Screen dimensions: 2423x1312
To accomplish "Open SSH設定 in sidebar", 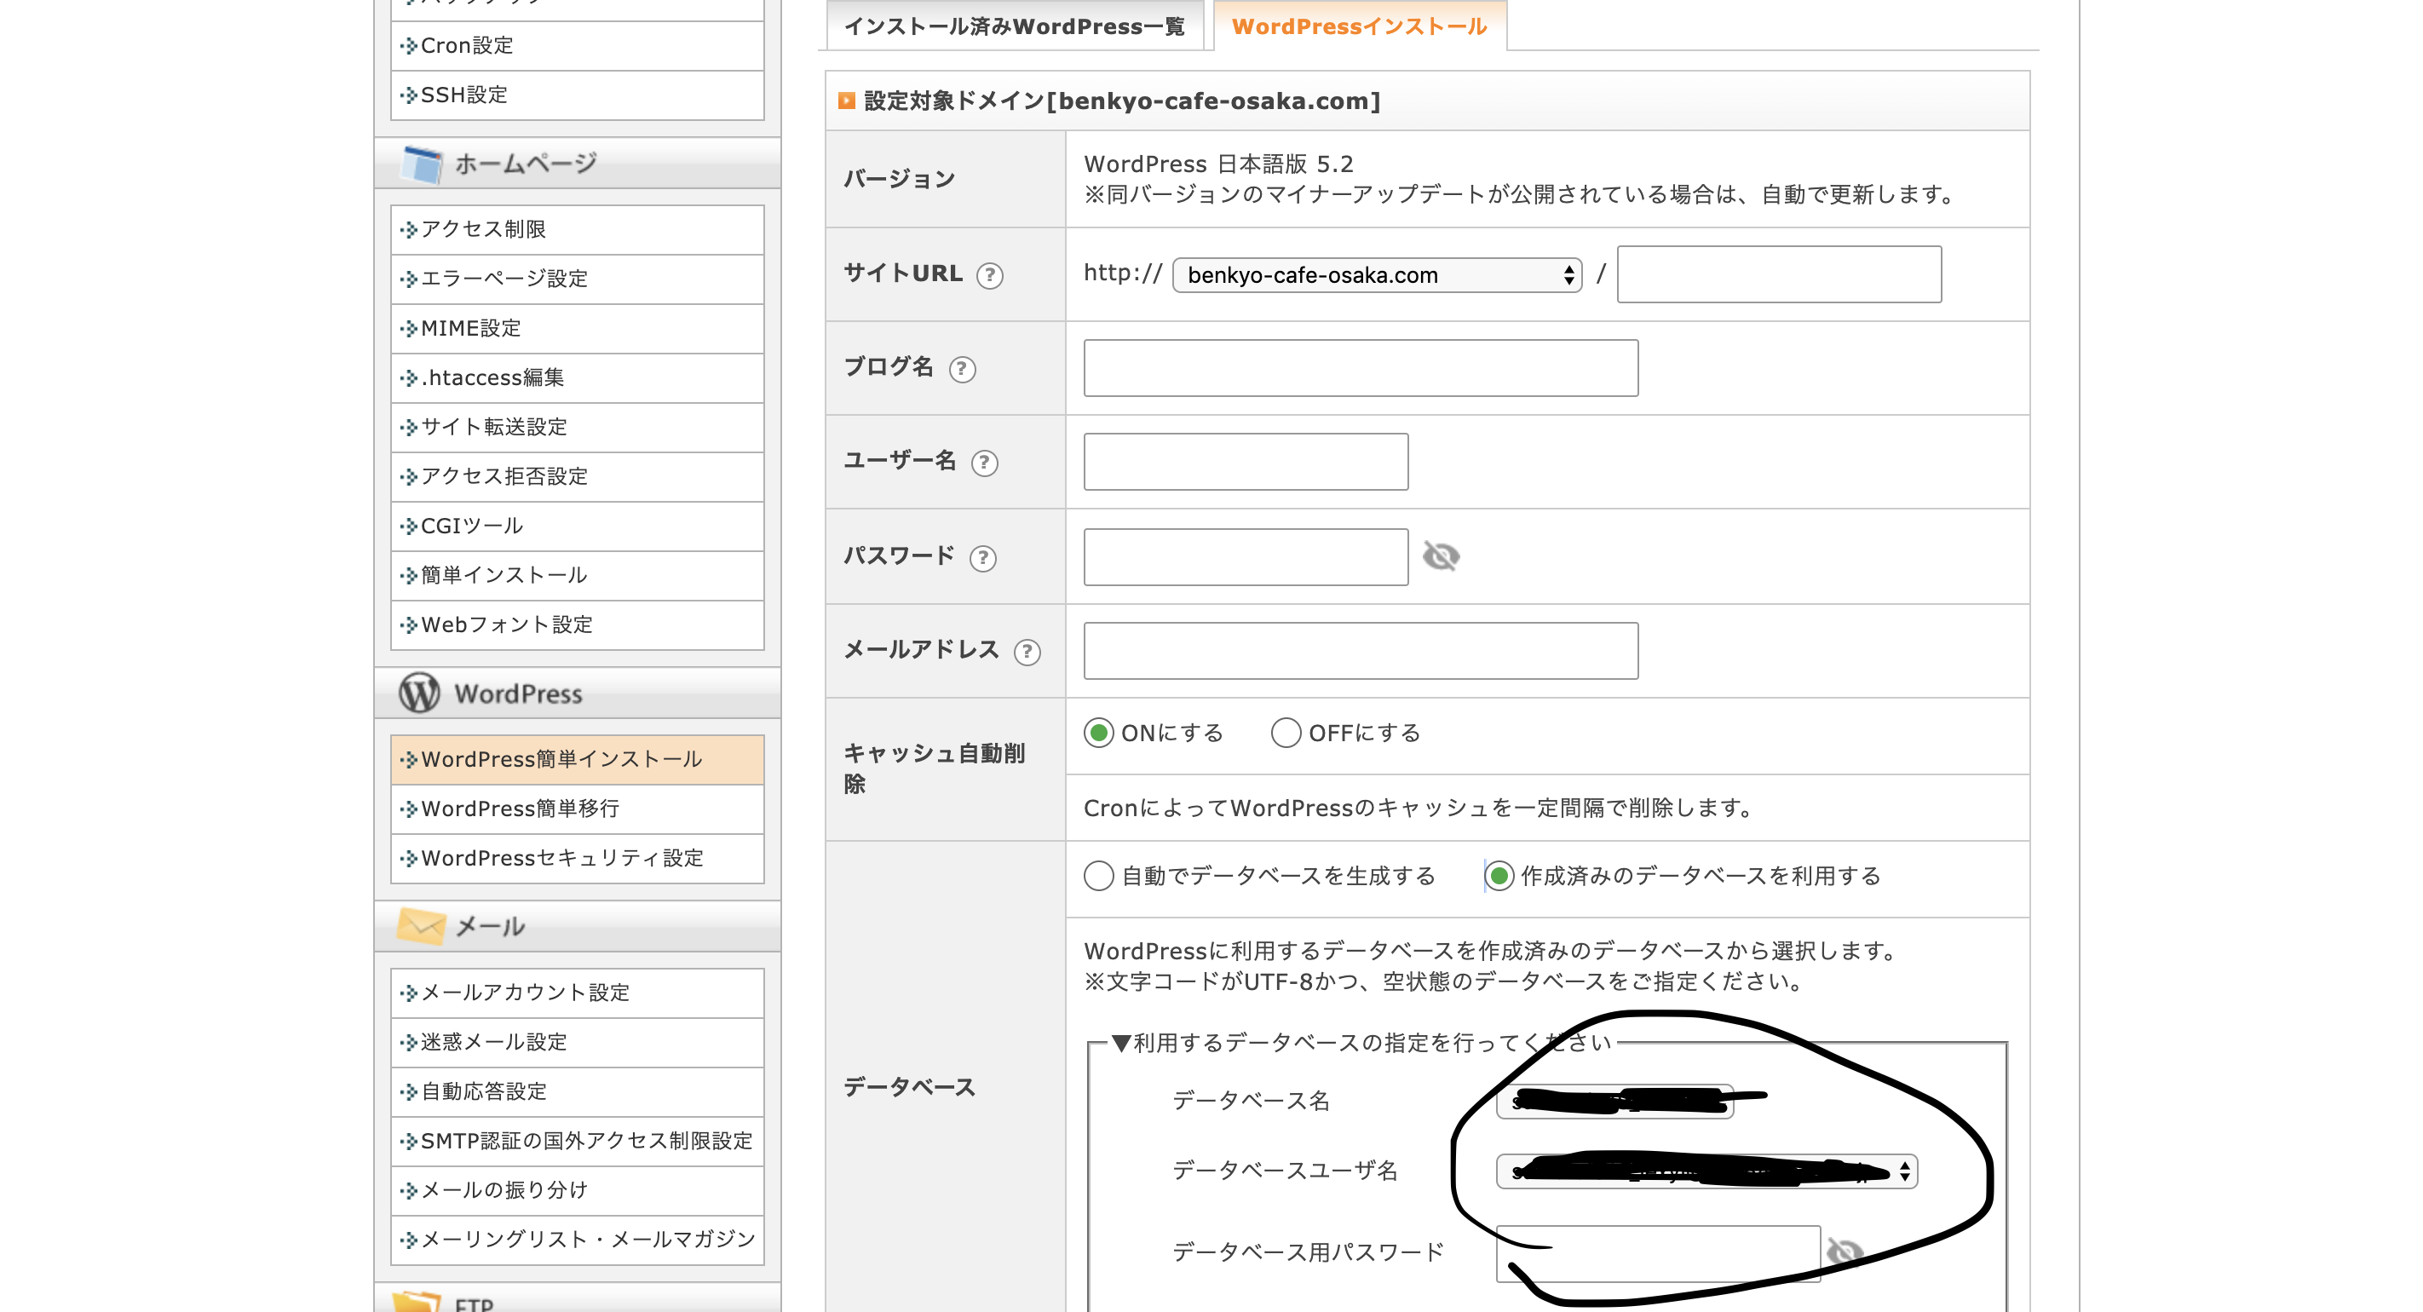I will point(578,95).
